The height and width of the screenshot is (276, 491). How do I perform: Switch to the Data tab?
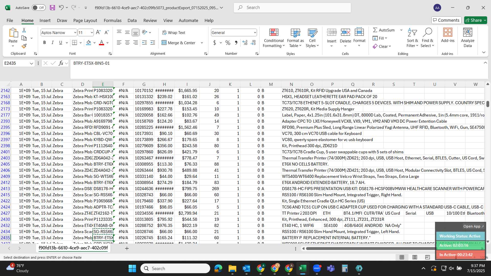pyautogui.click(x=132, y=20)
